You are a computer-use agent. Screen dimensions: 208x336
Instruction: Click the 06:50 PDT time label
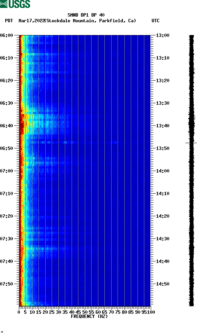pos(7,148)
